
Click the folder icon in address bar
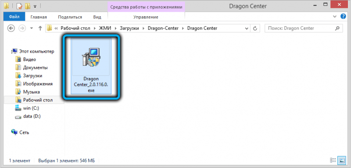point(49,28)
